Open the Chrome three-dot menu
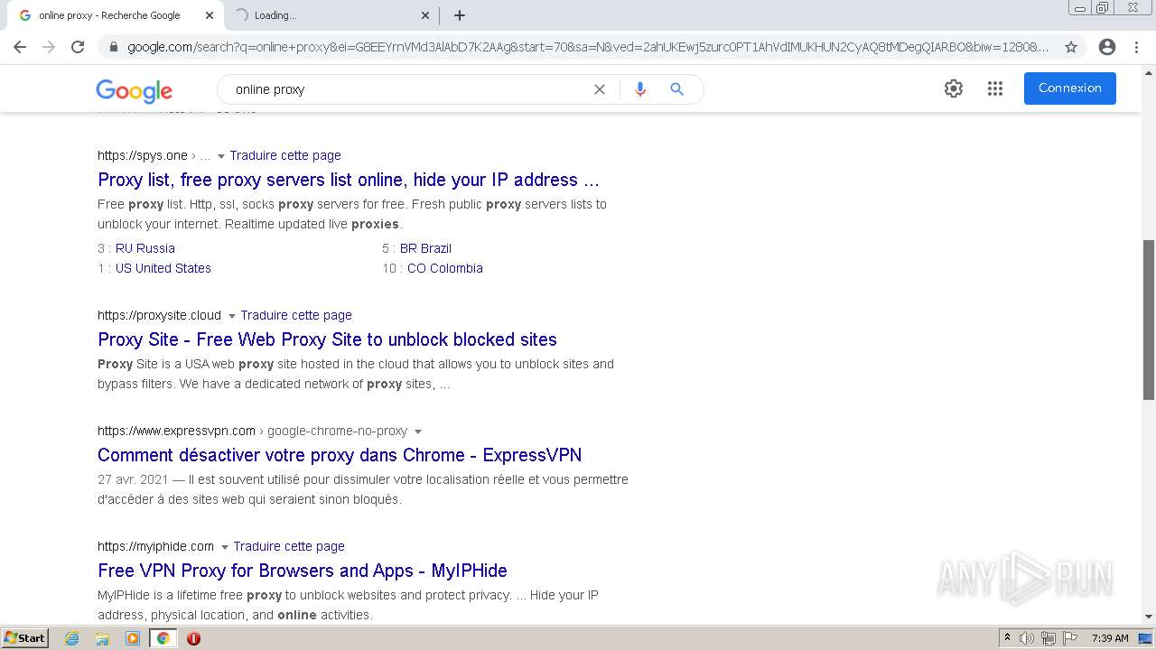 pos(1137,47)
